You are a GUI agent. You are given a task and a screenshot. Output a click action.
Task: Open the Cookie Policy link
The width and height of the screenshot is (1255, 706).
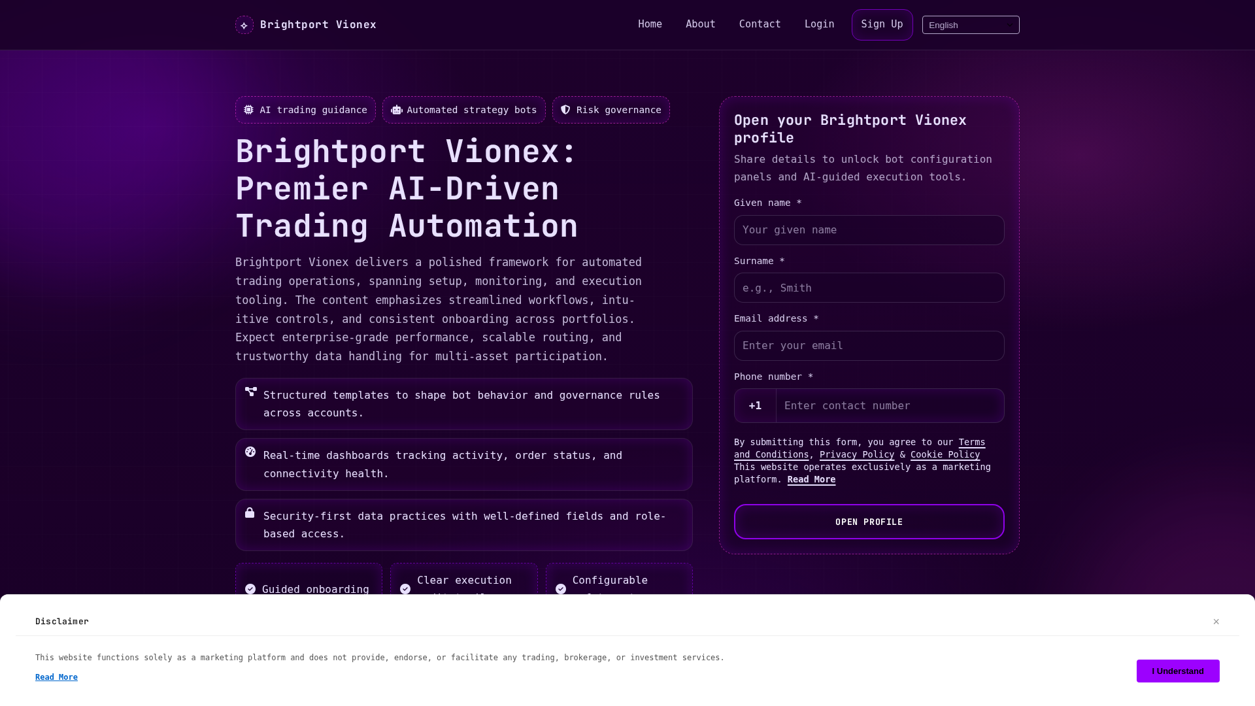tap(945, 454)
